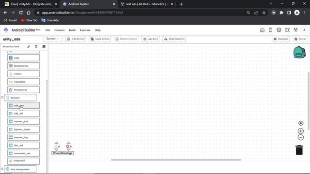Open the Connect menu

(59, 30)
